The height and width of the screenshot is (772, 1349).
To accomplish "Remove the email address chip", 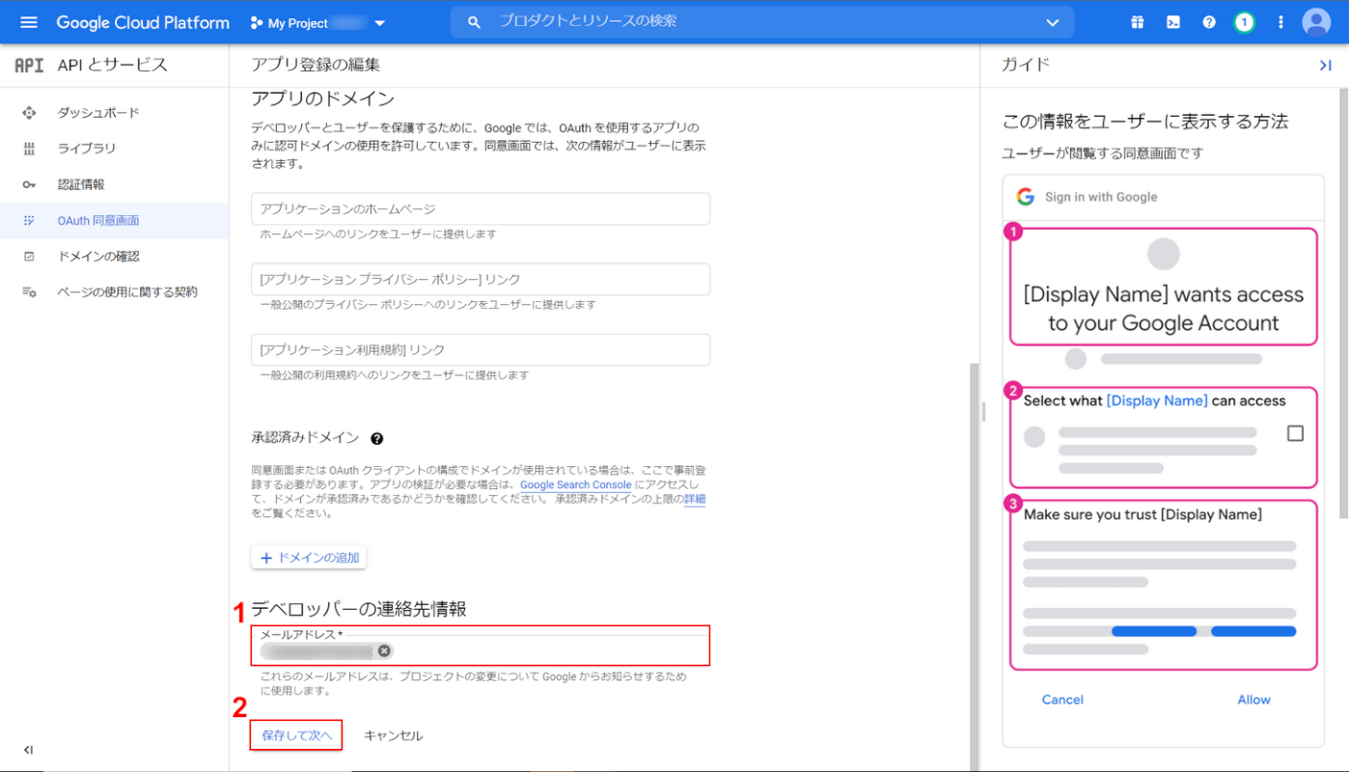I will [x=384, y=650].
